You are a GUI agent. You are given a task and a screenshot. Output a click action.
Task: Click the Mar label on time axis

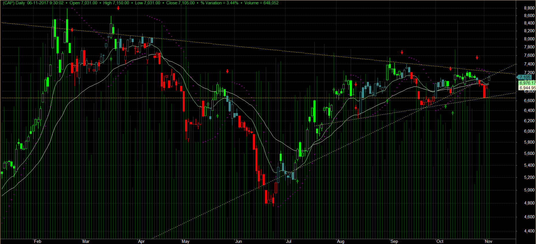coord(86,241)
